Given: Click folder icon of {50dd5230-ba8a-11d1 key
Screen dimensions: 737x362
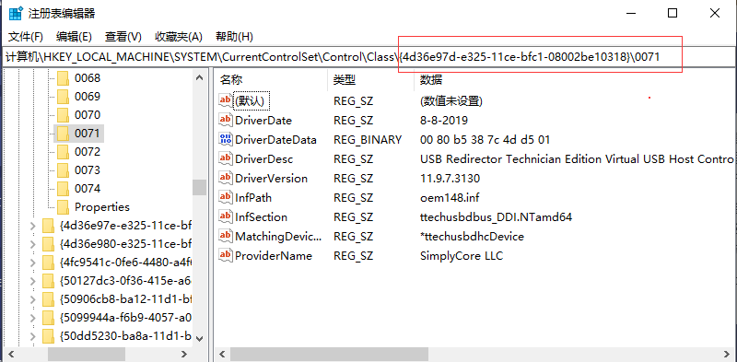Looking at the screenshot, I should pos(48,335).
